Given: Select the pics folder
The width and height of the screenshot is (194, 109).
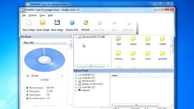Looking at the screenshot, I should tap(133, 53).
